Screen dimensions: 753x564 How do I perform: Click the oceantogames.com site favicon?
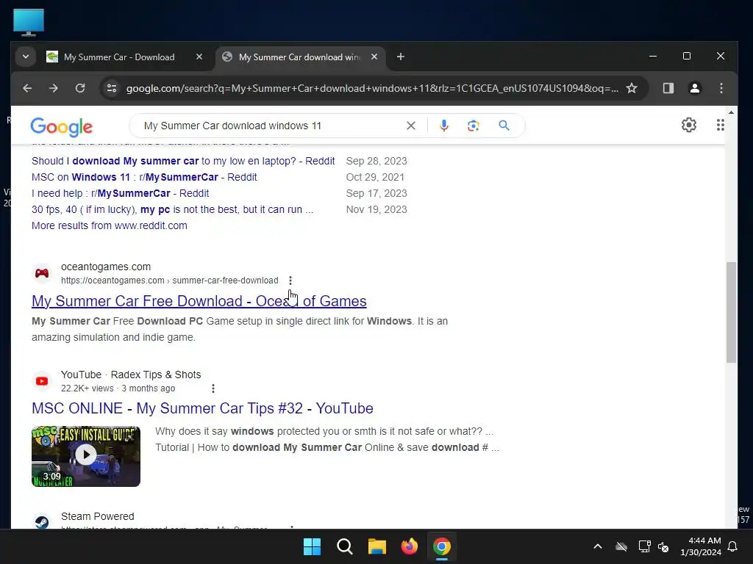tap(42, 273)
